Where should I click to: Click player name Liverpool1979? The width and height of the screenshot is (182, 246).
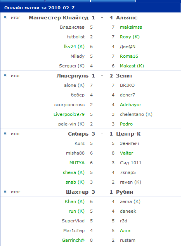point(69,114)
